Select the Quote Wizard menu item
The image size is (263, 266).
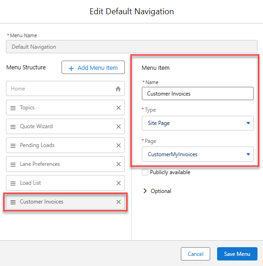tap(65, 126)
